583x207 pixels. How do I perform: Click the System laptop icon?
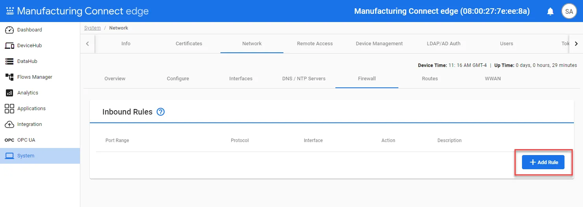pos(9,156)
